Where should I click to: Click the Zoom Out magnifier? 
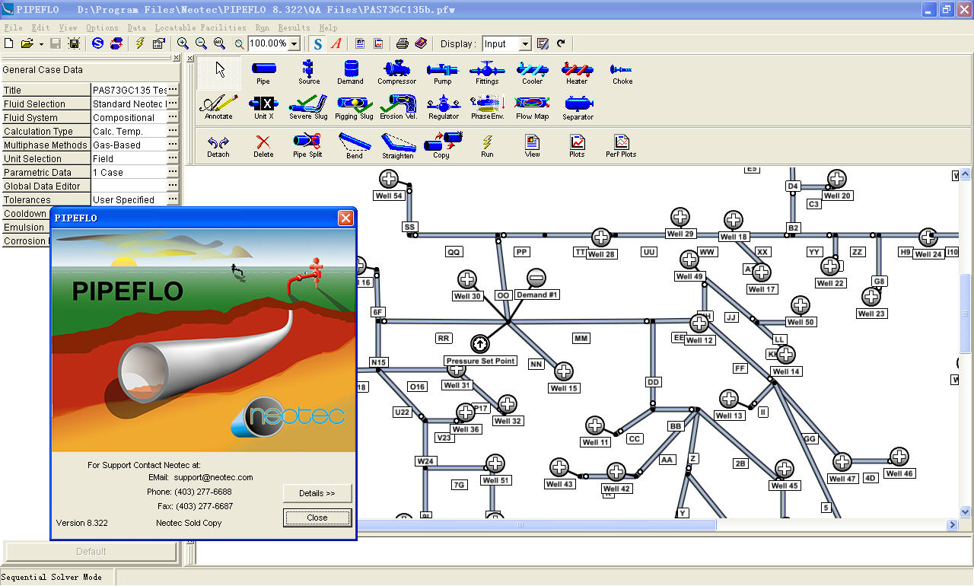(x=201, y=43)
